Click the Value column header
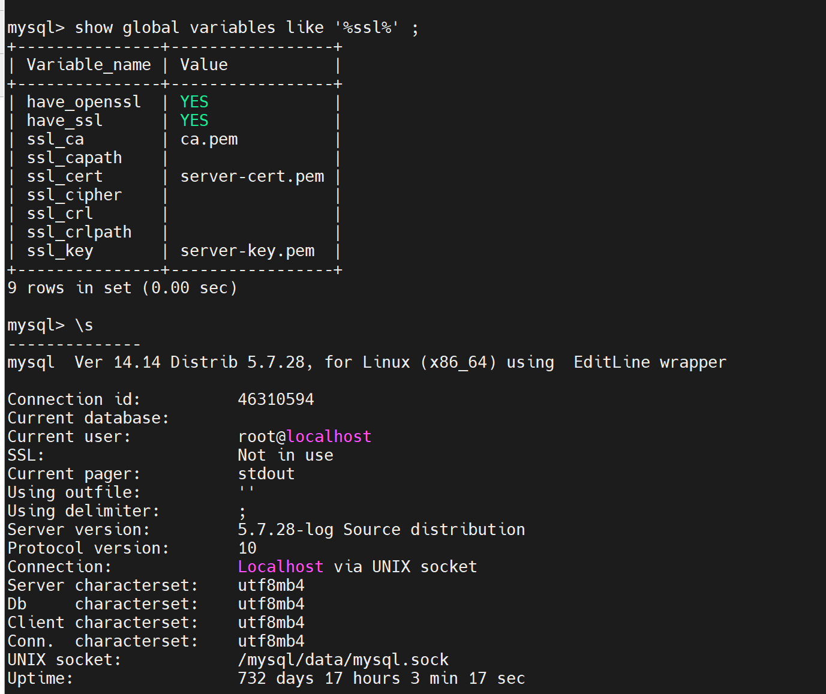This screenshot has height=694, width=826. [204, 65]
